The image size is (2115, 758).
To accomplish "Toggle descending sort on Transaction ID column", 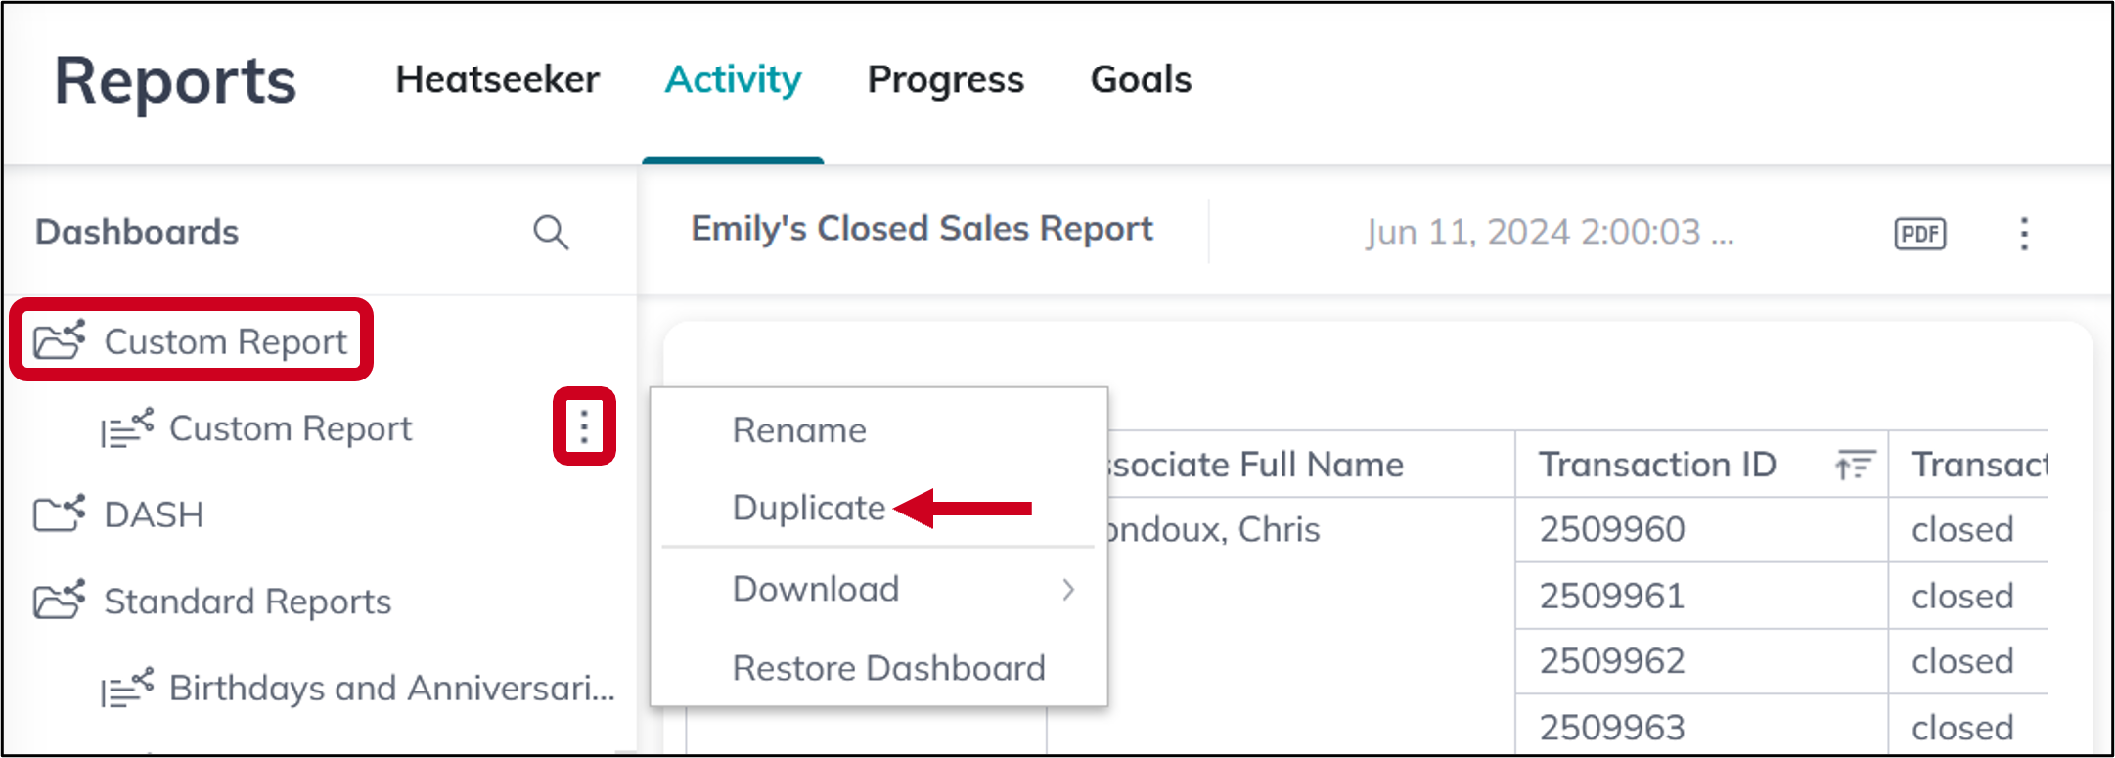I will tap(1852, 465).
